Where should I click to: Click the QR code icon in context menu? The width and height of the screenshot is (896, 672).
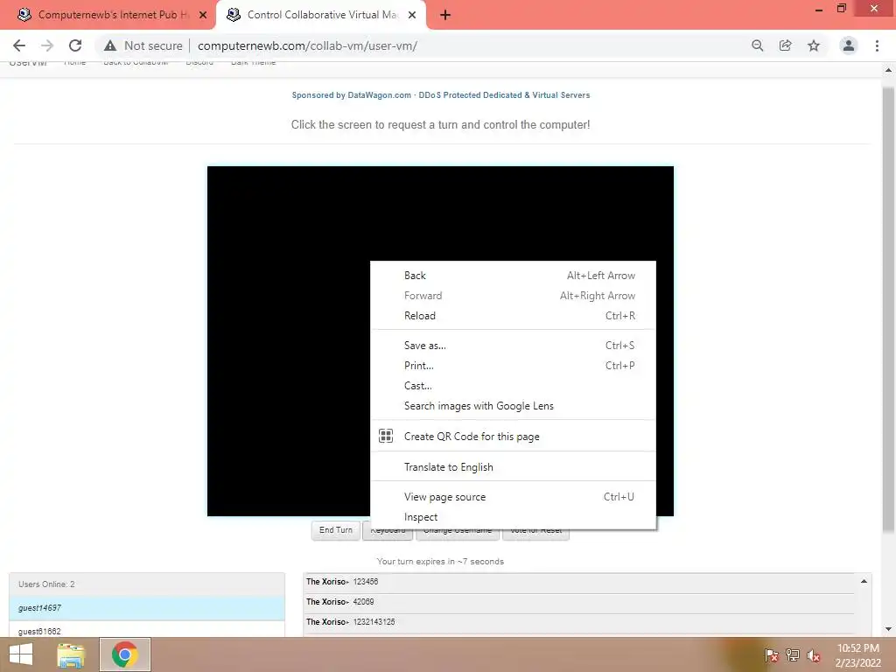coord(386,436)
